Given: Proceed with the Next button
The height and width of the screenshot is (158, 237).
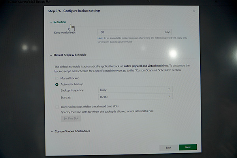Looking at the screenshot, I should click(x=188, y=147).
